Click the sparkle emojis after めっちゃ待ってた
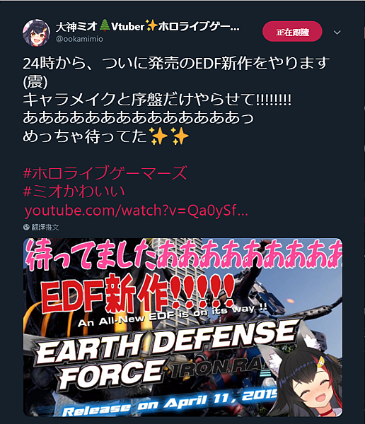This screenshot has width=365, height=424. (170, 136)
